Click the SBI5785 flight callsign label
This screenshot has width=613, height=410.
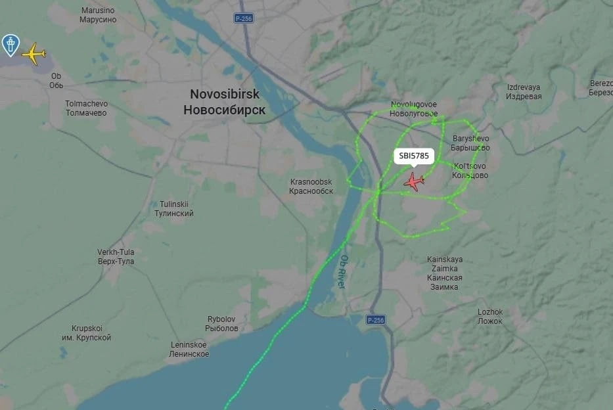[x=414, y=156]
